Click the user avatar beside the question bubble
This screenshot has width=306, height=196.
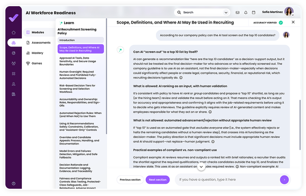coord(286,35)
